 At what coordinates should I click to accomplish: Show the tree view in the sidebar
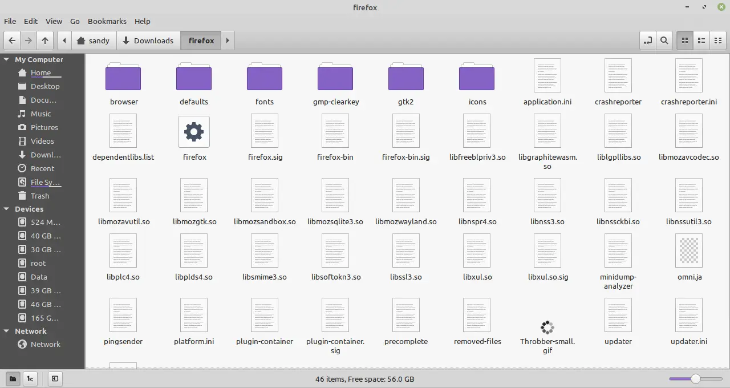tap(30, 378)
